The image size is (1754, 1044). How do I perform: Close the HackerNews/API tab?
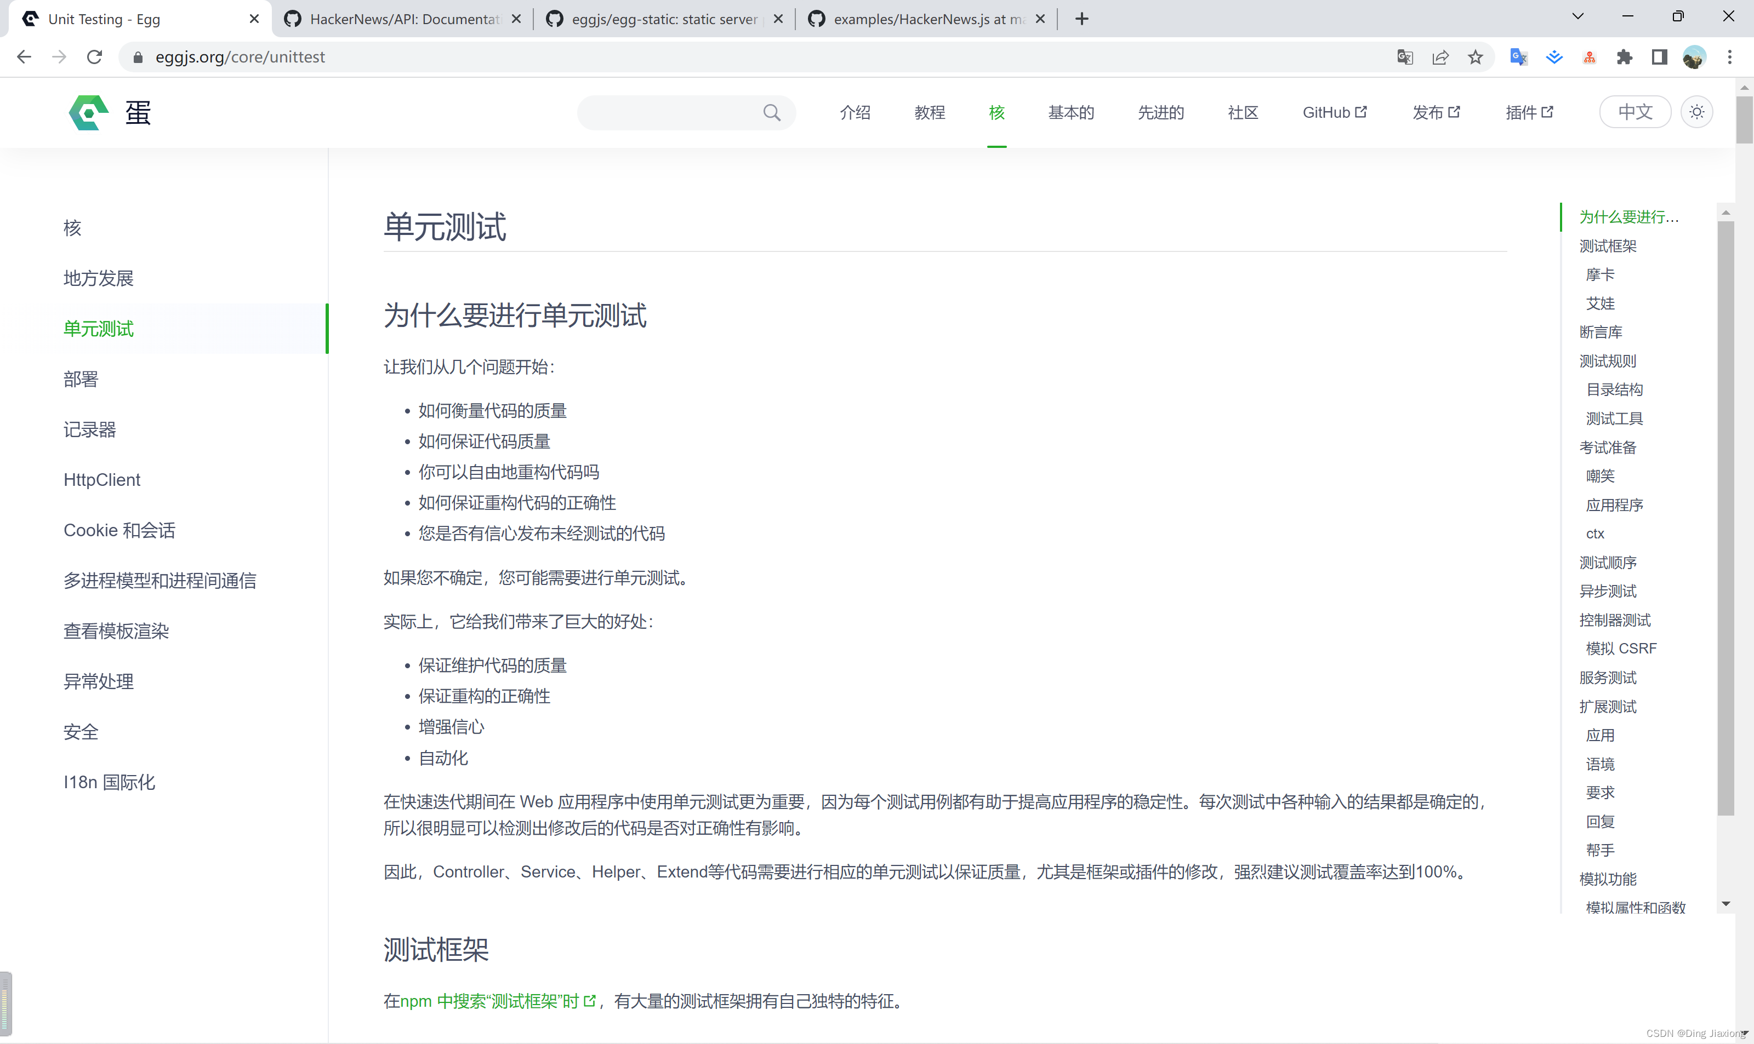516,19
